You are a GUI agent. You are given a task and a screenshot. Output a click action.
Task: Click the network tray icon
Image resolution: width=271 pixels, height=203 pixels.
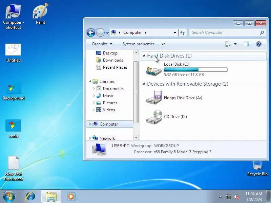pos(228,197)
